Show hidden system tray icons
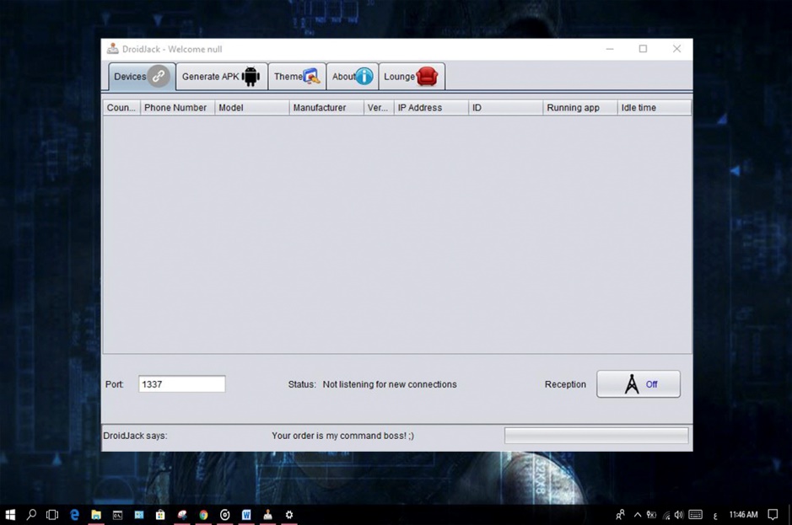Viewport: 792px width, 525px height. pyautogui.click(x=638, y=514)
